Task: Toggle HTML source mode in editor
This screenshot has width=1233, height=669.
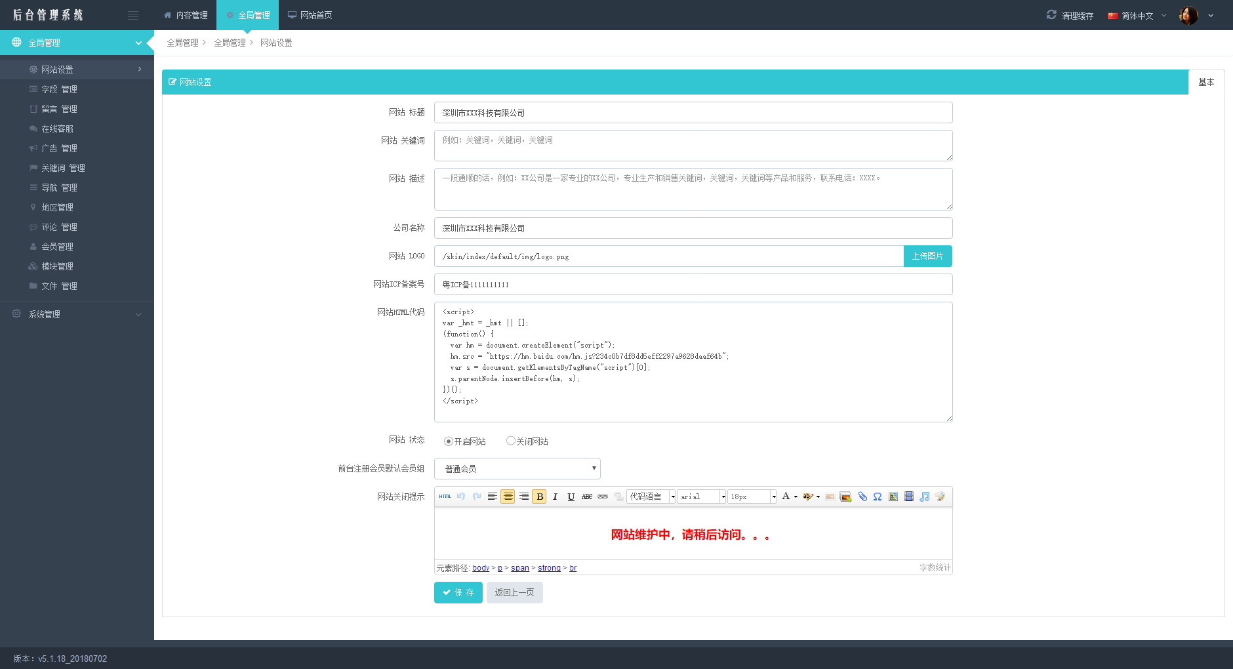Action: (445, 497)
